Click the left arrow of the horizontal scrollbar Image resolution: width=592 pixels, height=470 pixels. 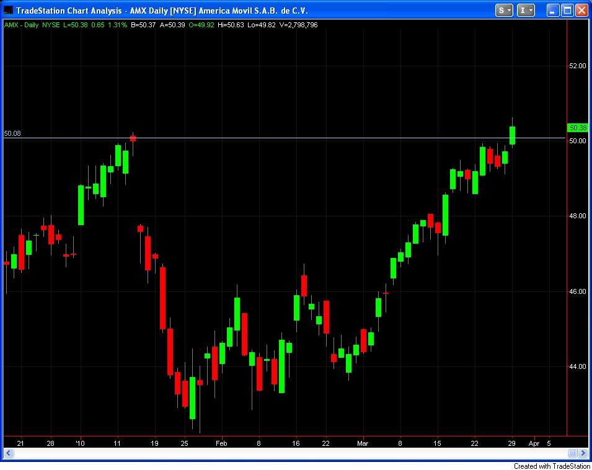pos(9,453)
